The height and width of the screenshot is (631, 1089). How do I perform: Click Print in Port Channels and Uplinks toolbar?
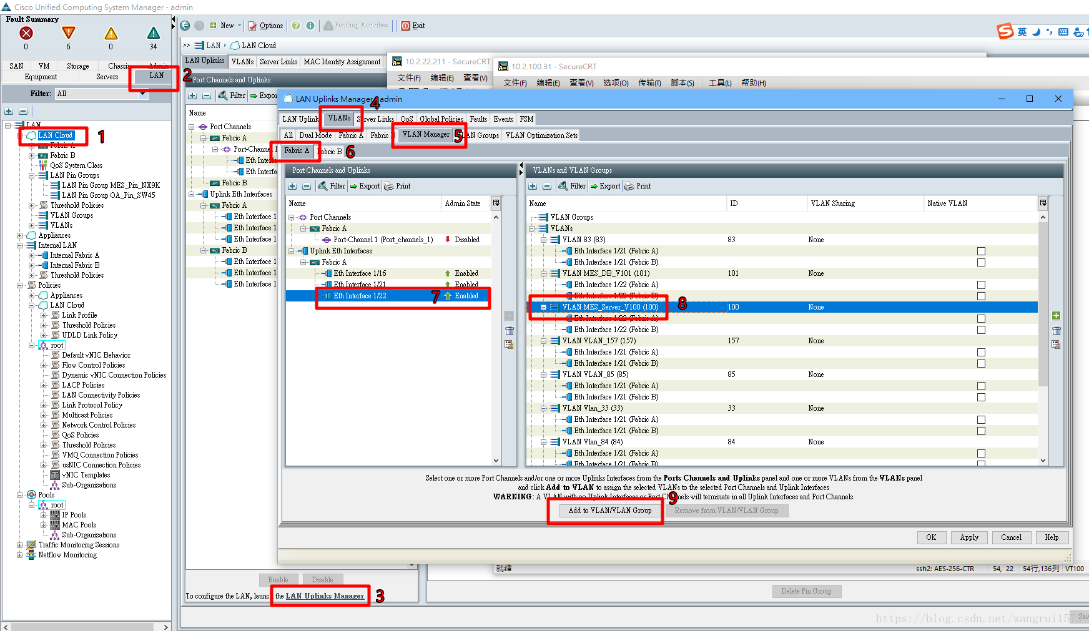pyautogui.click(x=397, y=186)
